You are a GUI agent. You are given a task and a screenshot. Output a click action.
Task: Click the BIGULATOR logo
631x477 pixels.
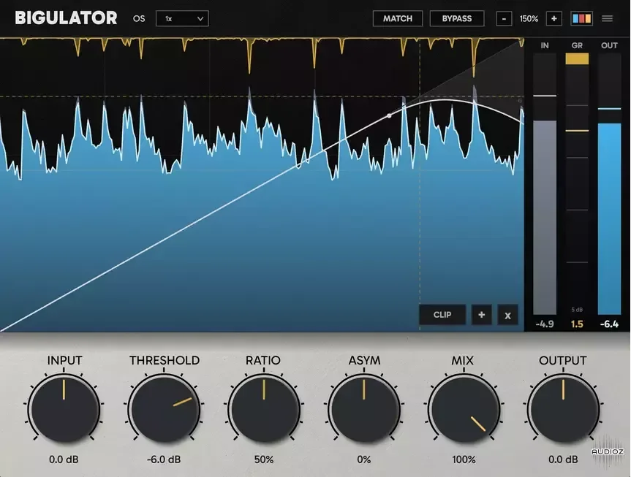(66, 18)
